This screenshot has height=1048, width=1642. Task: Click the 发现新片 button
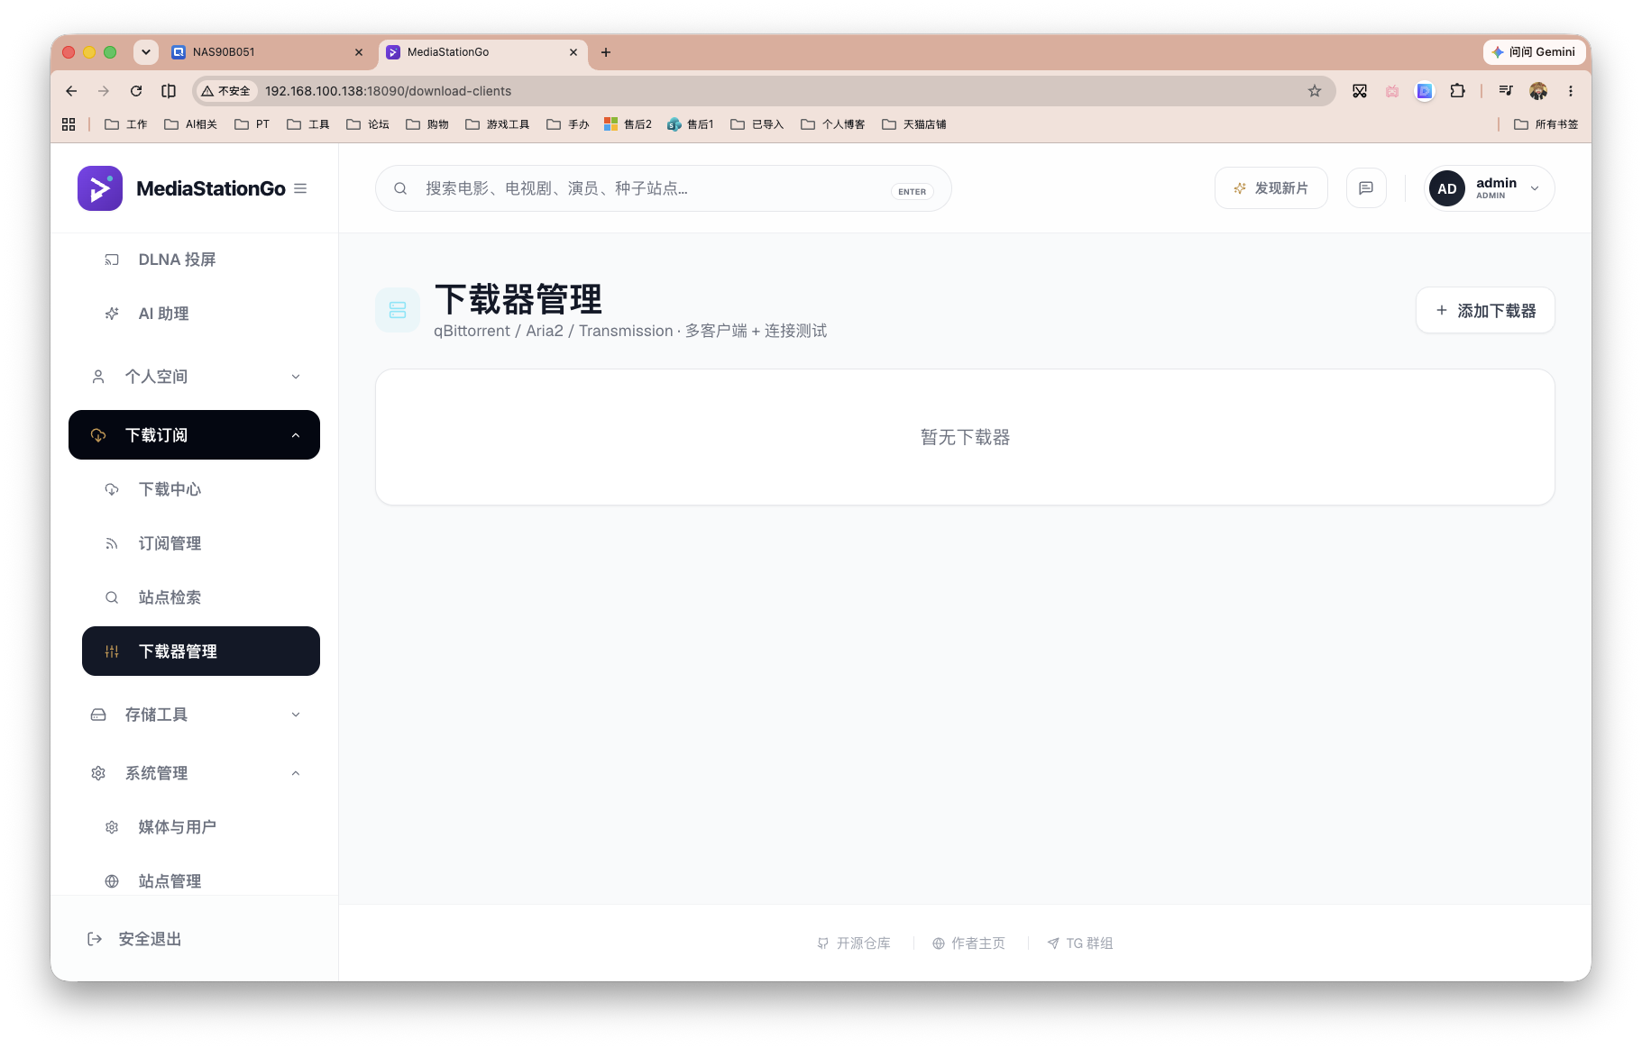coord(1270,188)
